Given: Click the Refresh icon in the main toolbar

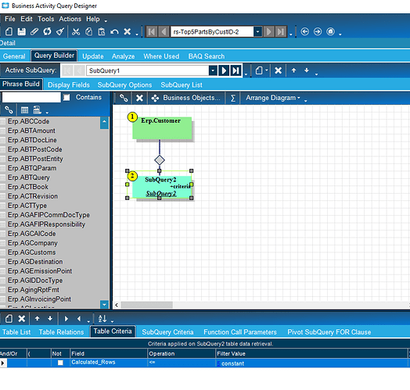Looking at the screenshot, I should 47,31.
